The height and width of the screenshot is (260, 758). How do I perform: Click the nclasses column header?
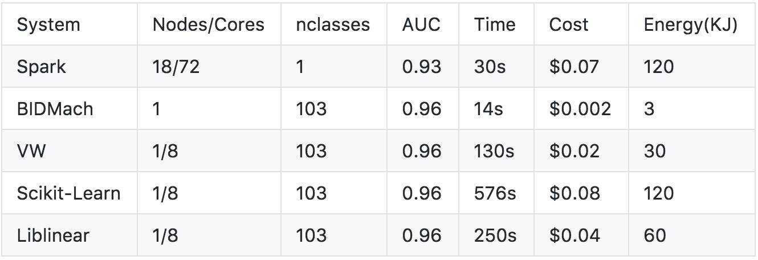point(333,25)
